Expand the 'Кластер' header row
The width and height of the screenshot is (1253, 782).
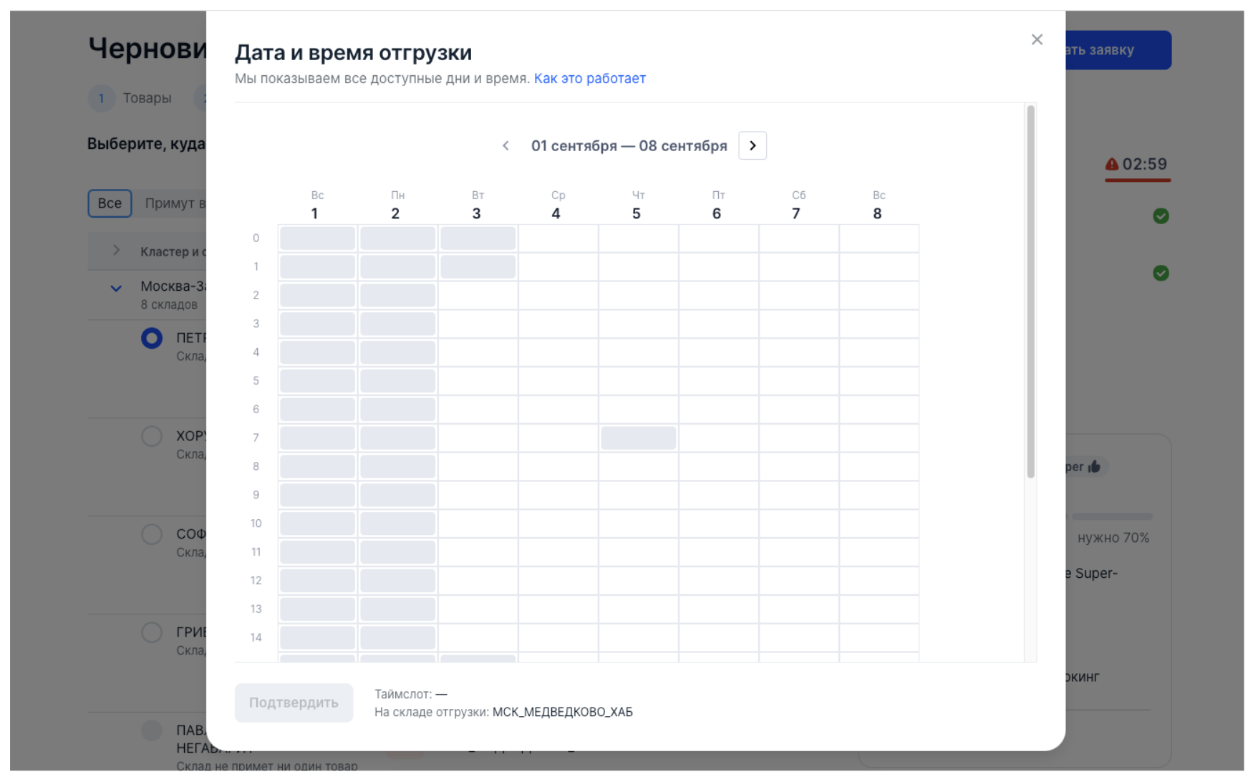116,251
